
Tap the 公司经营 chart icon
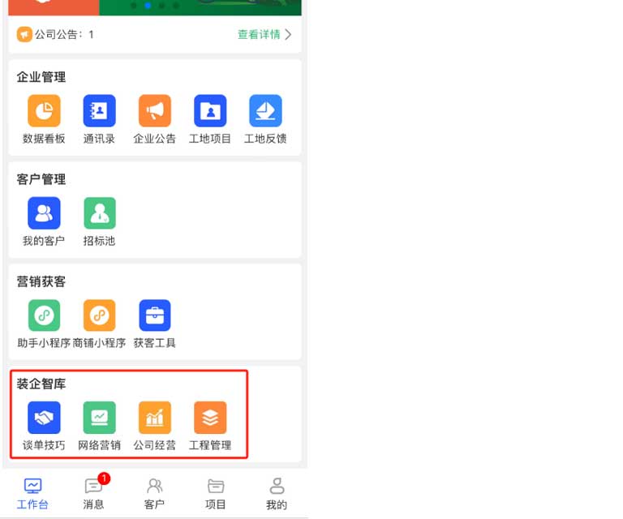pyautogui.click(x=154, y=418)
